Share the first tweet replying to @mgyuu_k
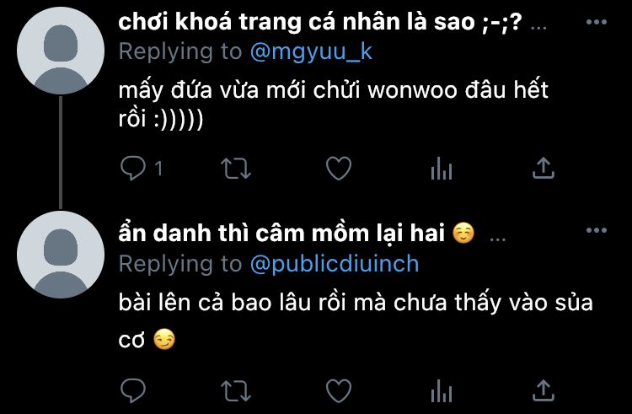This screenshot has width=632, height=414. 544,168
